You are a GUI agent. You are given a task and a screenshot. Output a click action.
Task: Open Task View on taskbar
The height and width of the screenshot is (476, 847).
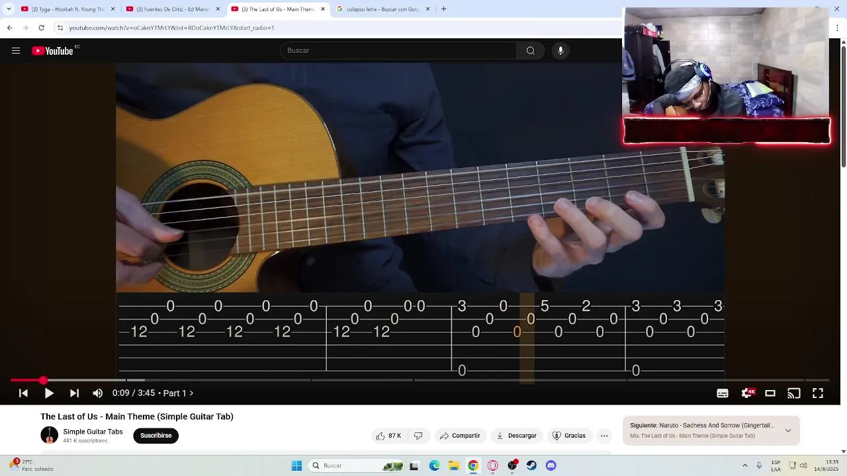click(414, 465)
